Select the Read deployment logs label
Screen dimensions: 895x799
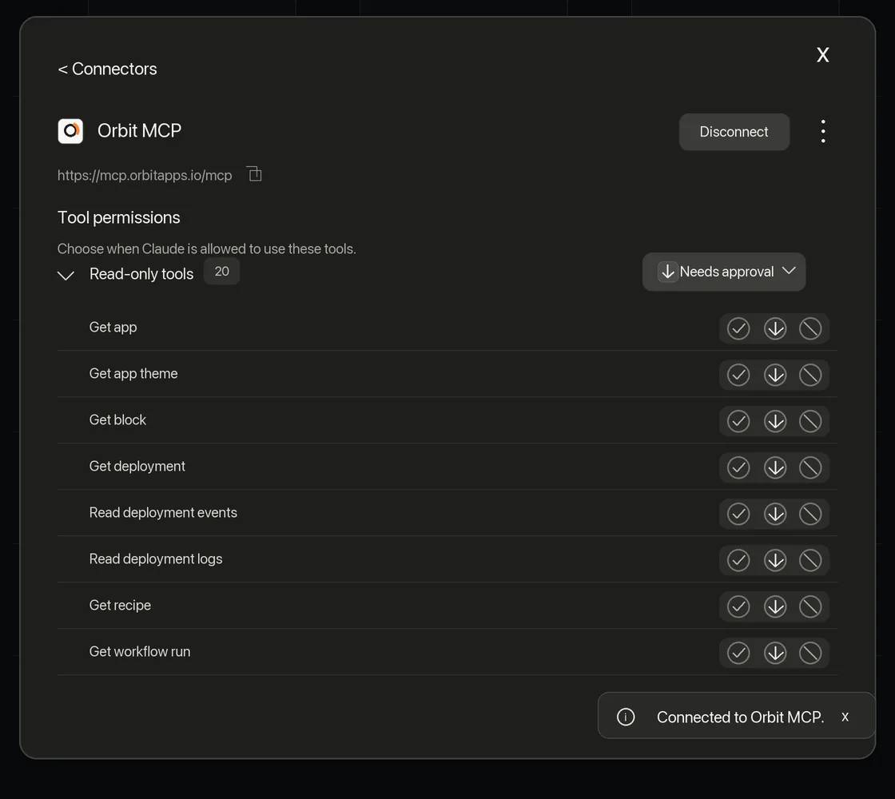156,559
